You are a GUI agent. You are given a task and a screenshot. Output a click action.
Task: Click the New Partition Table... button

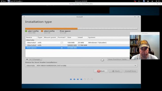click(118, 59)
